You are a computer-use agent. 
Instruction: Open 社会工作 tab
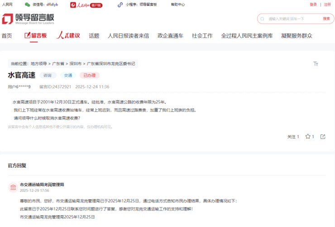(202, 36)
